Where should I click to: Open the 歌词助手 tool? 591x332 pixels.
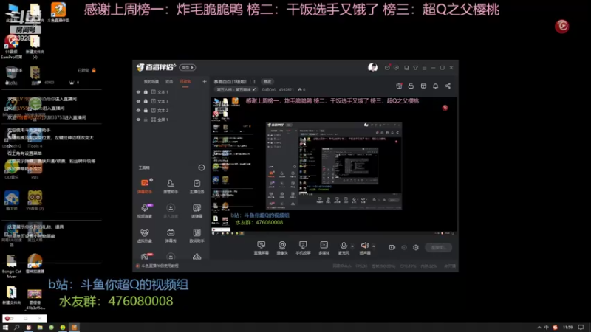coord(197,235)
